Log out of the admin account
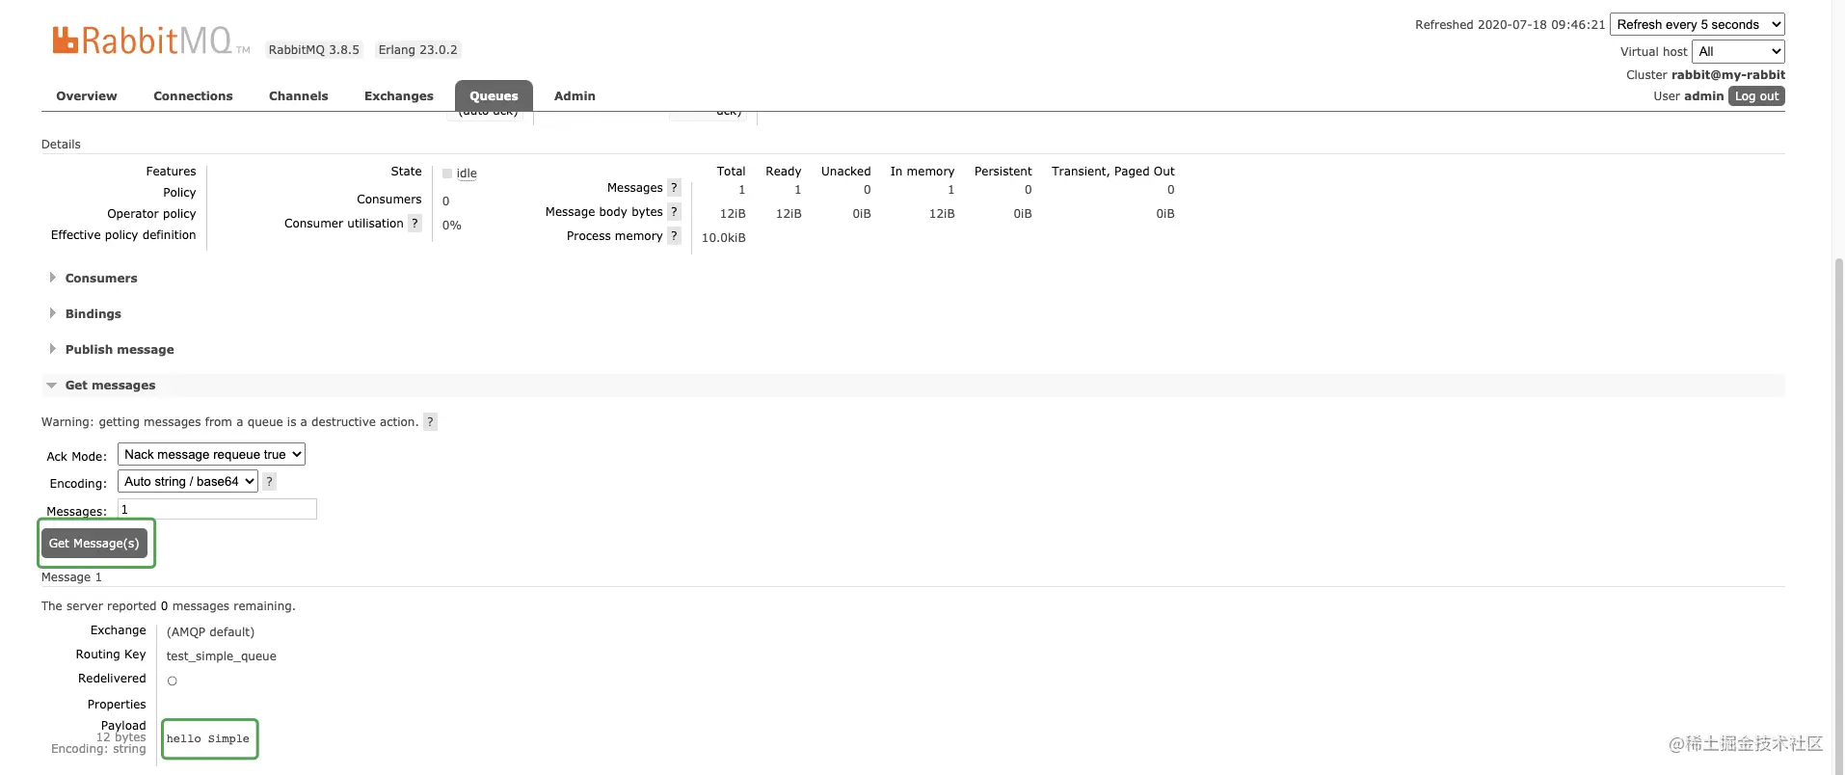The image size is (1845, 775). [x=1756, y=96]
